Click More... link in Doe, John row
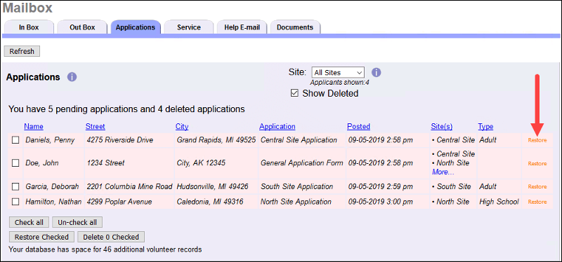The height and width of the screenshot is (262, 562). click(x=443, y=172)
